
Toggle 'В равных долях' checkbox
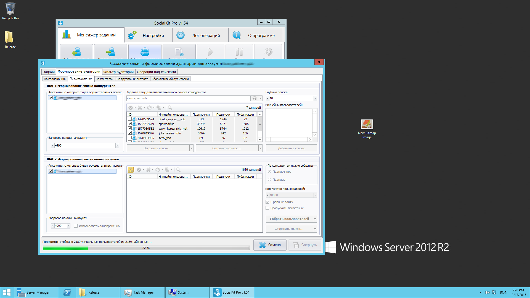[267, 202]
